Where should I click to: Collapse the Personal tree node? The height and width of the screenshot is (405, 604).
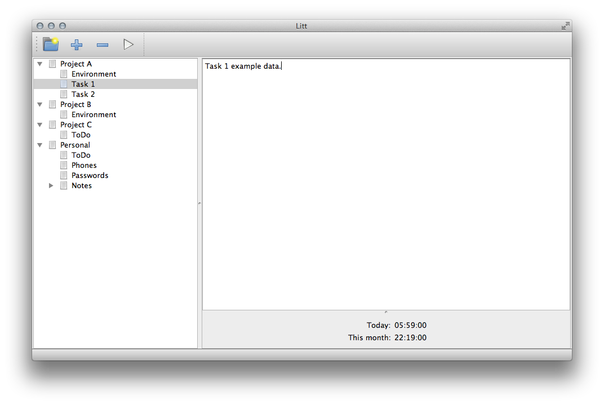pyautogui.click(x=40, y=145)
